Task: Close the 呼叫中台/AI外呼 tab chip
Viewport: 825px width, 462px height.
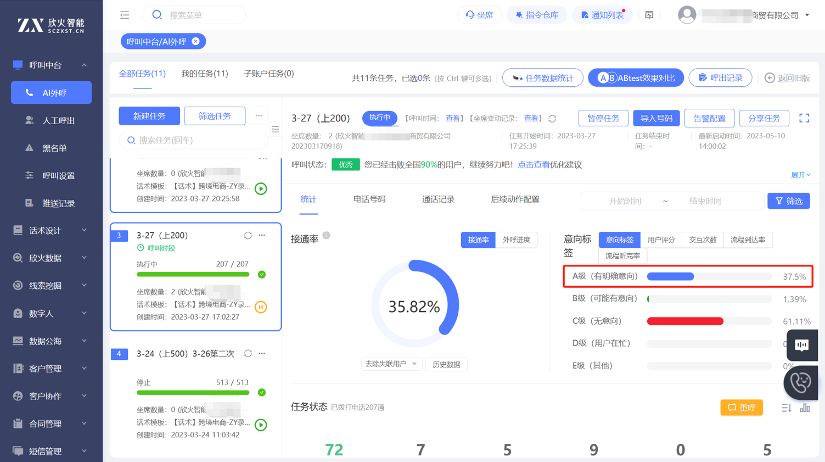Action: 196,42
